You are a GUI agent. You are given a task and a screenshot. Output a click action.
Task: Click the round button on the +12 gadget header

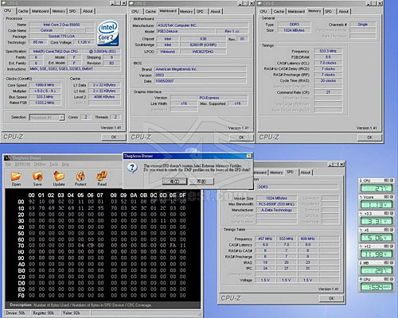point(392,246)
